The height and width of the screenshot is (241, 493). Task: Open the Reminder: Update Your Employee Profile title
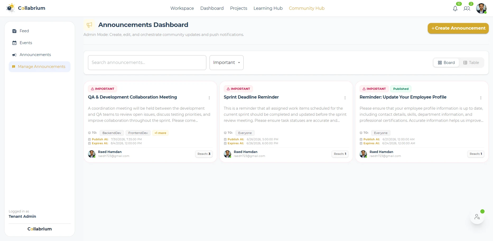point(403,97)
